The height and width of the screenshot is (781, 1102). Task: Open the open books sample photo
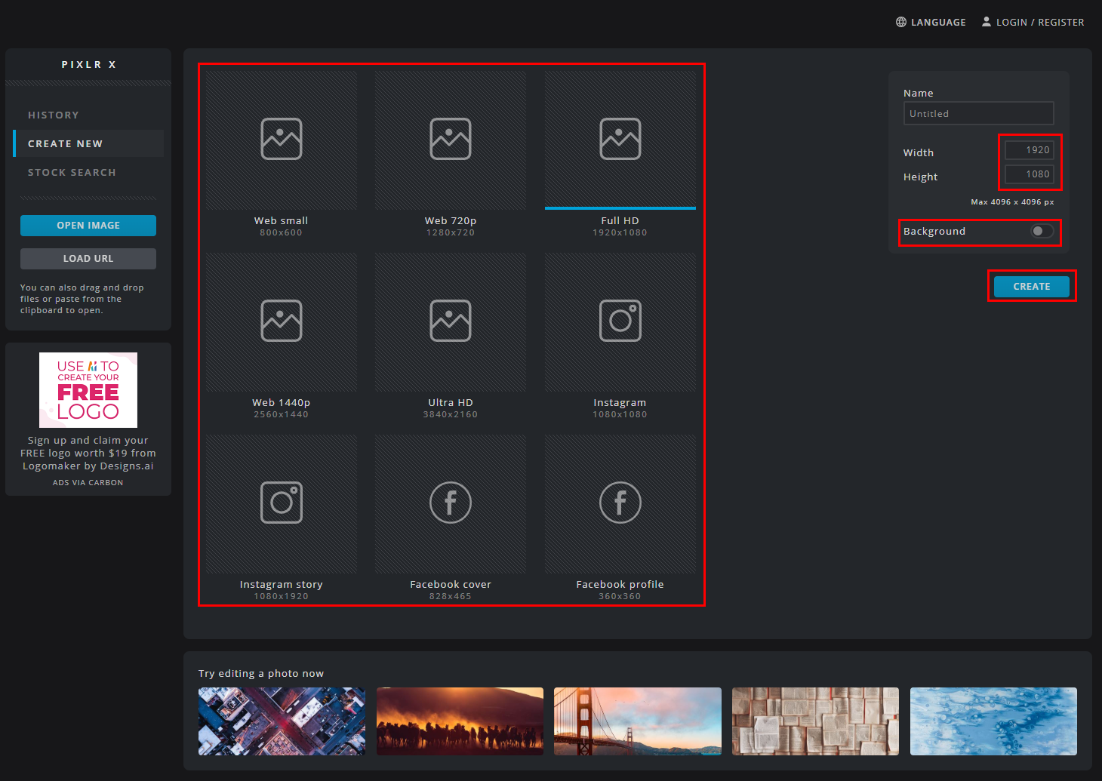(815, 721)
